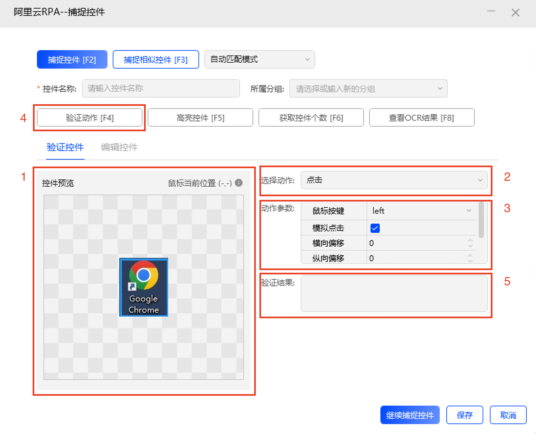Minimize the 捕捉控件 window
The width and height of the screenshot is (536, 434).
491,12
